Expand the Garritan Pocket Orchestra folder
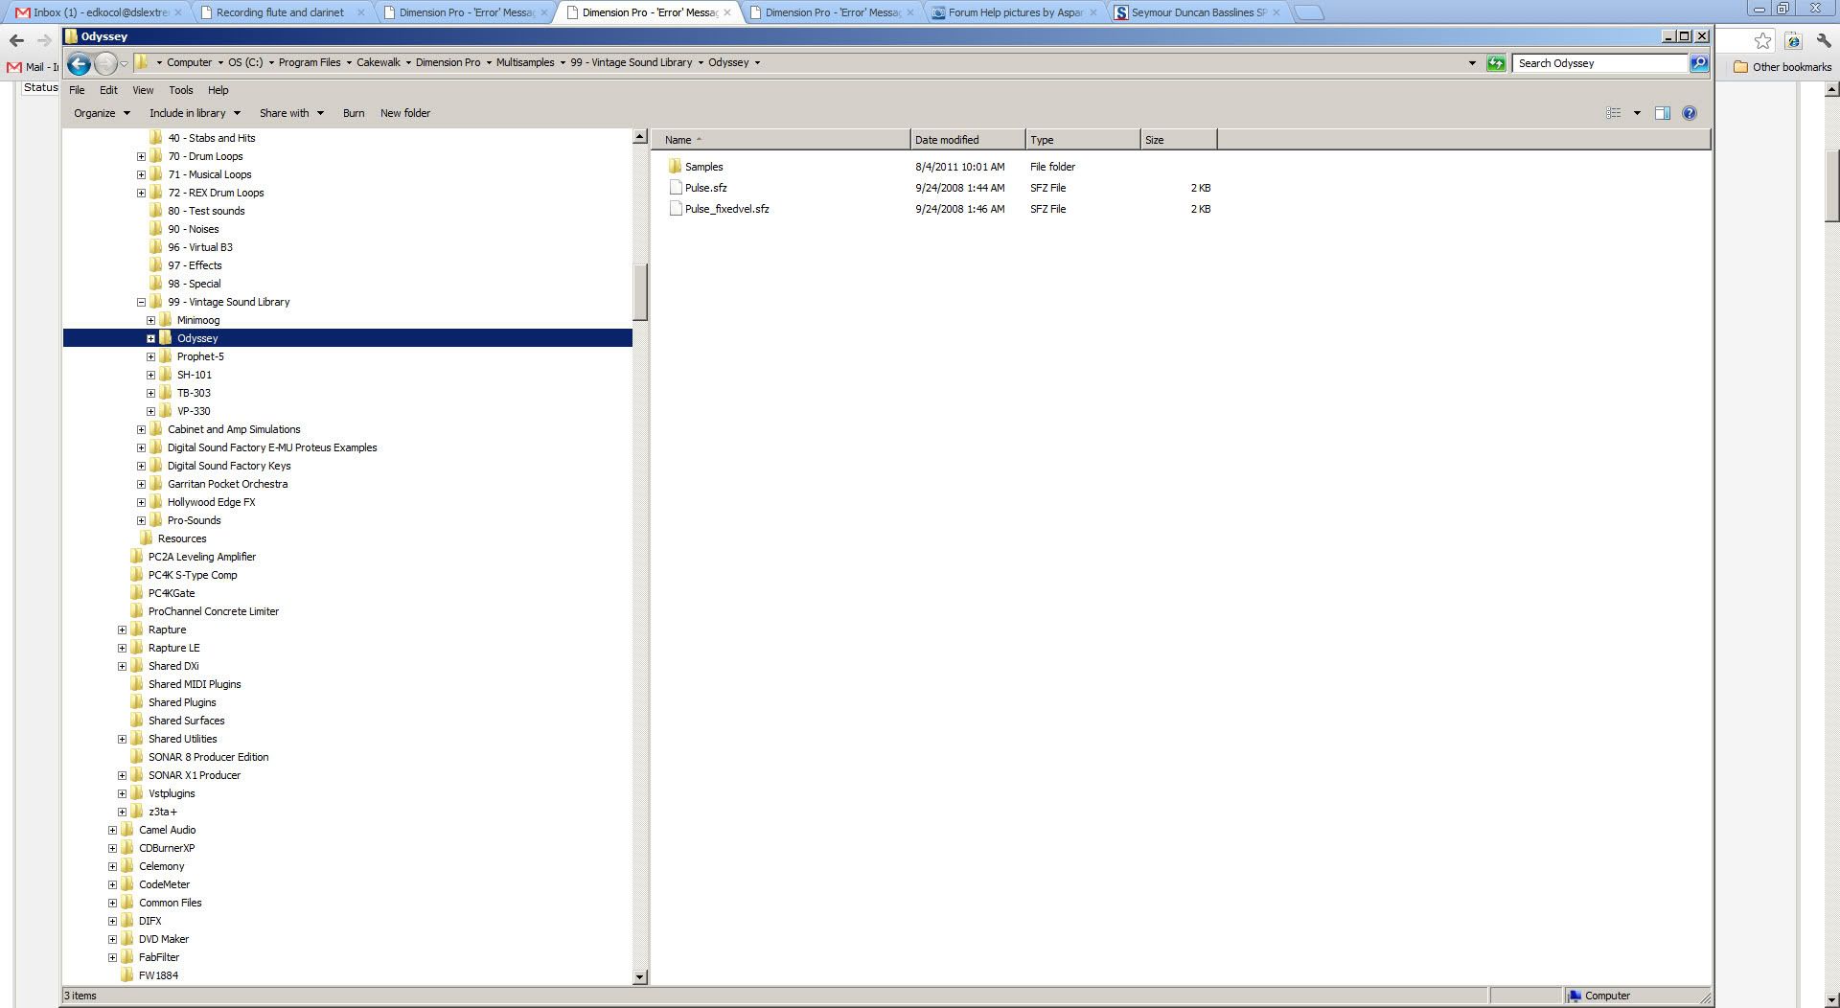The height and width of the screenshot is (1008, 1840). click(x=141, y=484)
